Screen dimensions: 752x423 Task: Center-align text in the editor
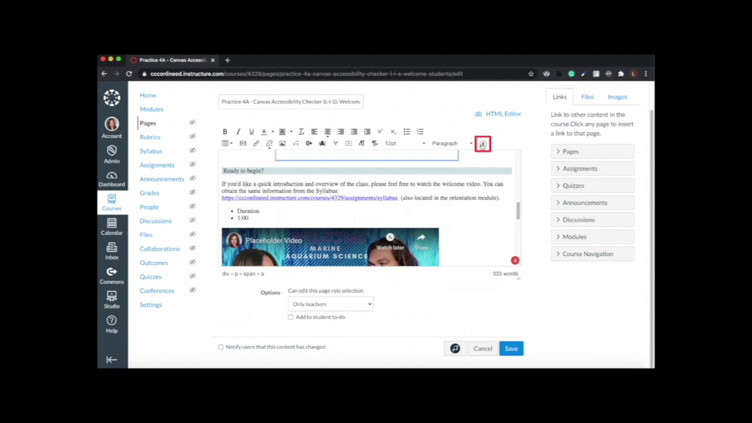tap(328, 132)
